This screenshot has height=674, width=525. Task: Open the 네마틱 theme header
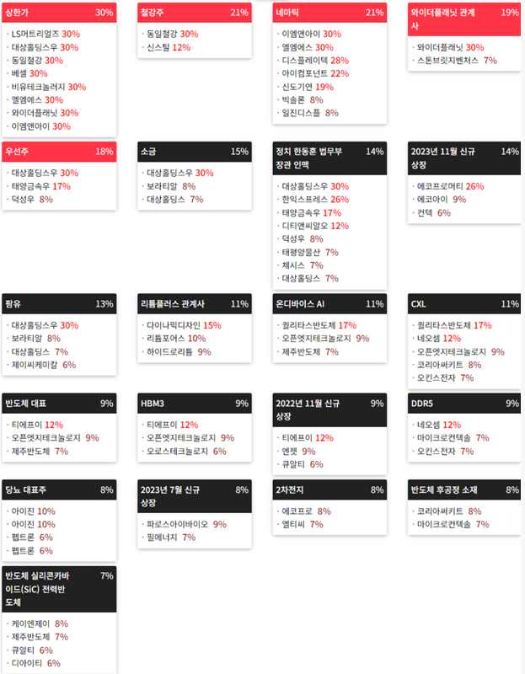point(329,13)
